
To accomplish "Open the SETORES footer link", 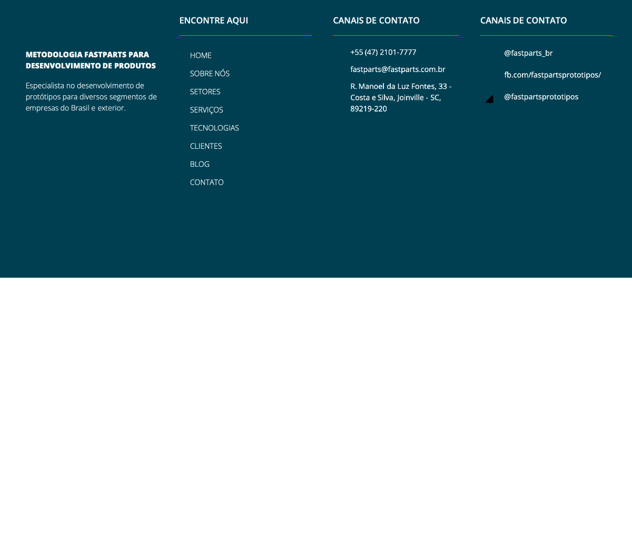I will 205,92.
